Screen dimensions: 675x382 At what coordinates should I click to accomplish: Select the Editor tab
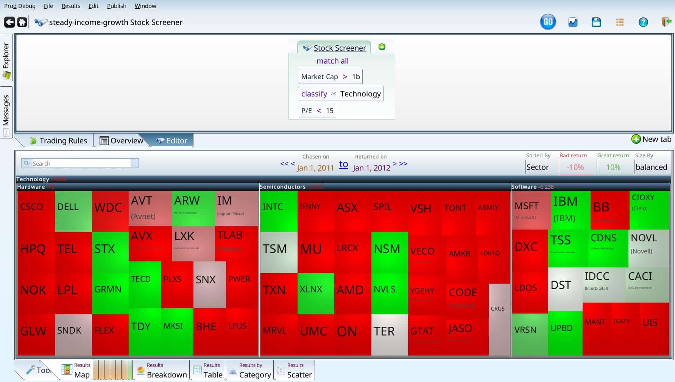[x=171, y=141]
